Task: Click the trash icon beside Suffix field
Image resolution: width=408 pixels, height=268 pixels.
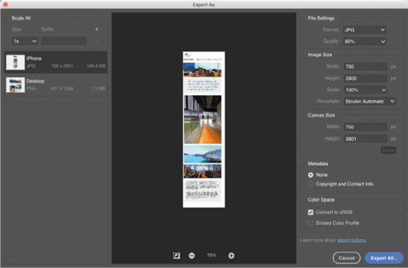Action: pyautogui.click(x=96, y=41)
